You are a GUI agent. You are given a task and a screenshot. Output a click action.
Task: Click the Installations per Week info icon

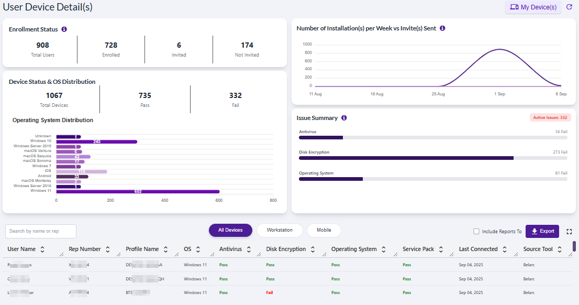click(442, 28)
